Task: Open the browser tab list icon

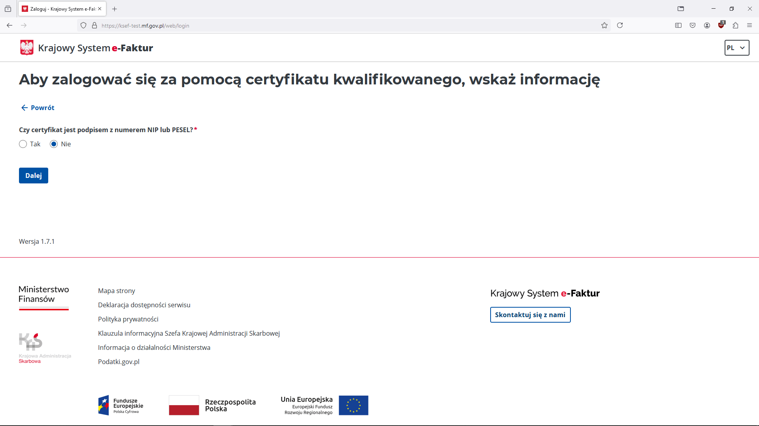Action: [x=682, y=8]
